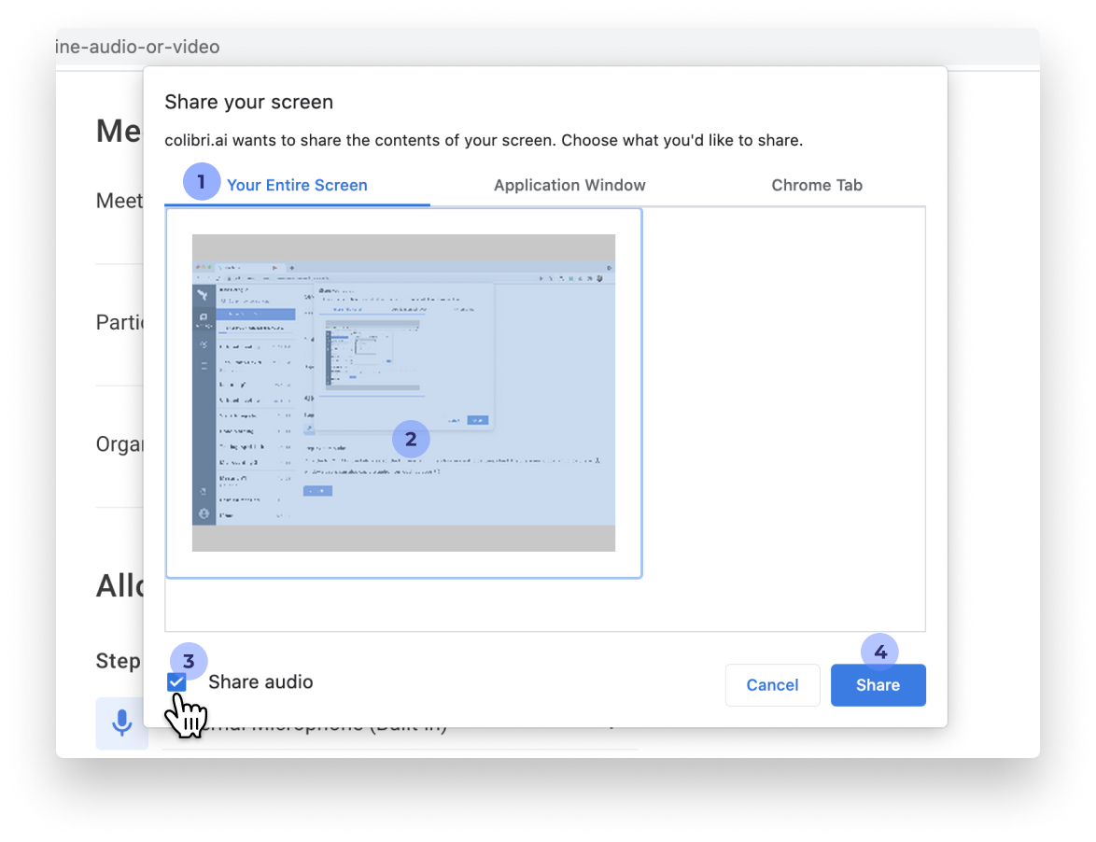
Task: Click the address bar URL text
Action: pos(137,47)
